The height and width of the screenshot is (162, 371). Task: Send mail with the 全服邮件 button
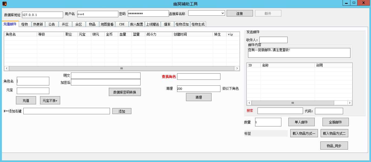(x=335, y=122)
